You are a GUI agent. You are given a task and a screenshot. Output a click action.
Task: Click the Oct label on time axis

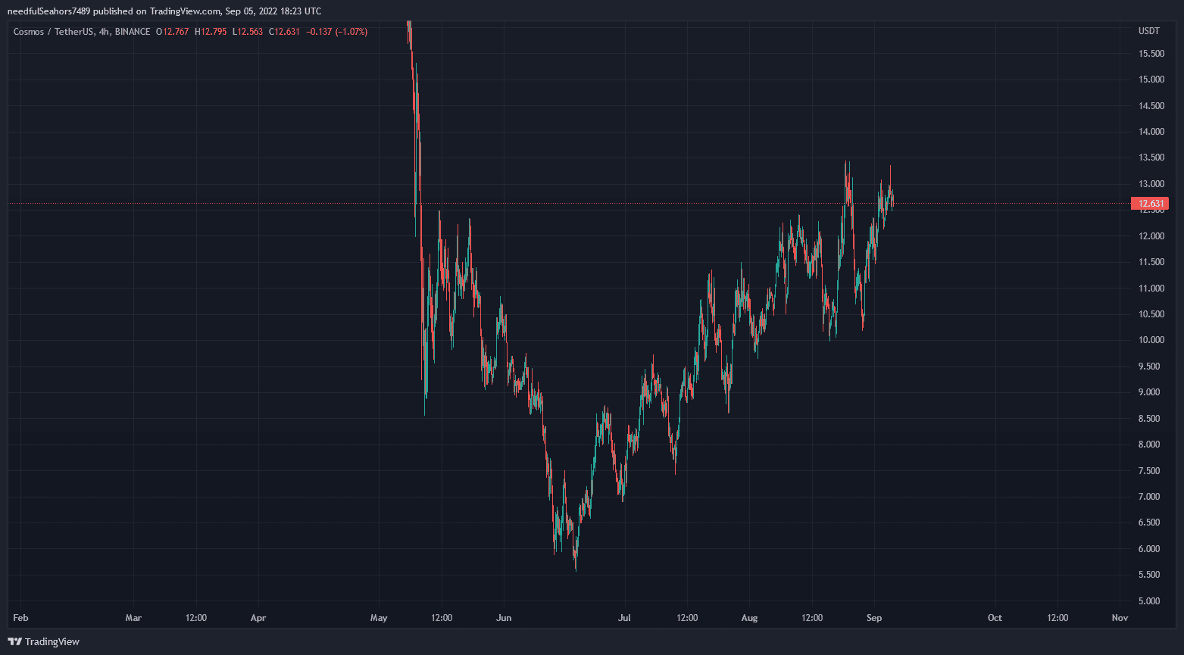click(995, 618)
